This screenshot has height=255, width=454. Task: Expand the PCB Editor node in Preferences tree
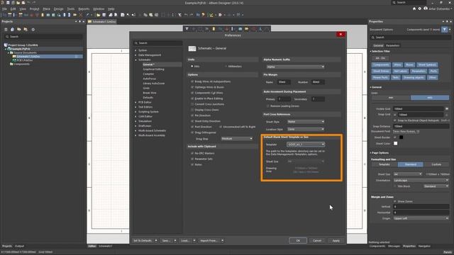tap(135, 102)
